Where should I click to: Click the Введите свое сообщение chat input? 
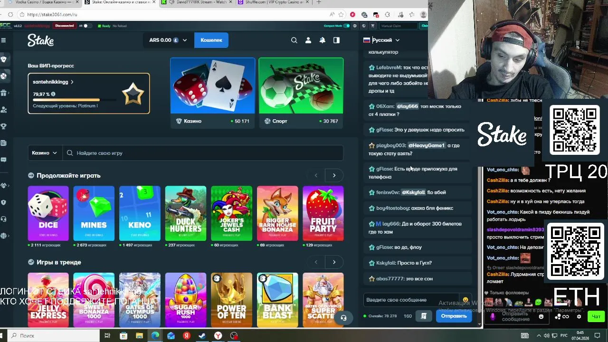tap(411, 300)
